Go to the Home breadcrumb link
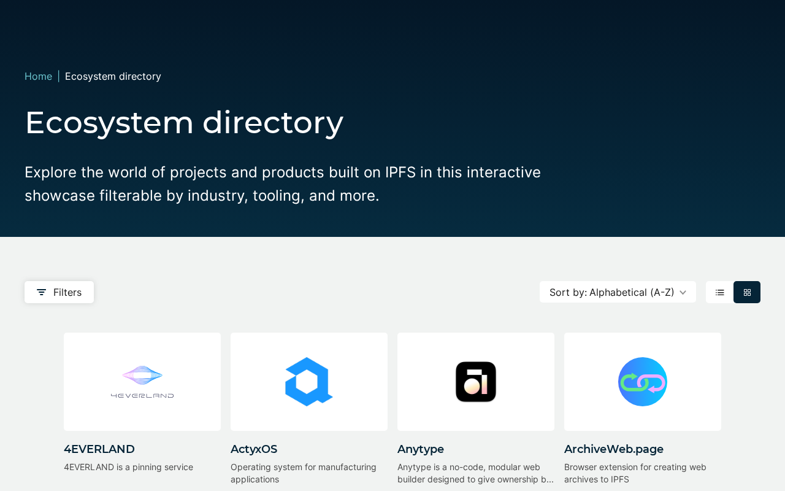Screen dimensions: 785x491 38,76
